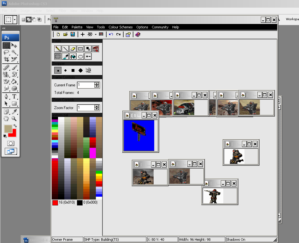Select the Dropper eyedropper in SHP Builder Tools
Image resolution: width=299 pixels, height=243 pixels.
tap(65, 56)
